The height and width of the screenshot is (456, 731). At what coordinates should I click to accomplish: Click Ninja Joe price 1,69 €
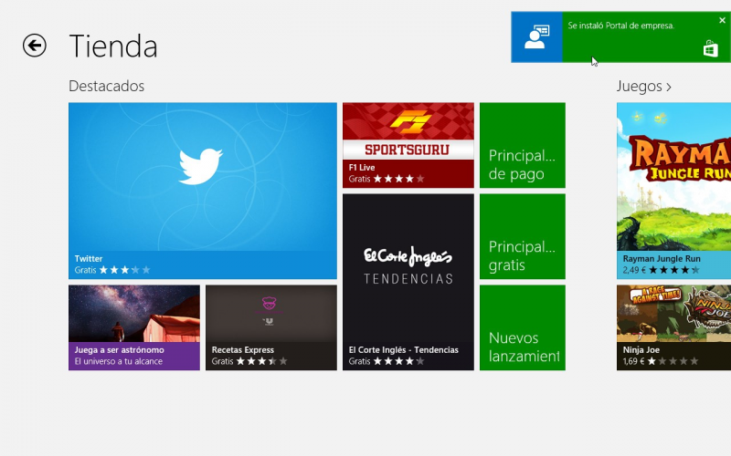633,361
